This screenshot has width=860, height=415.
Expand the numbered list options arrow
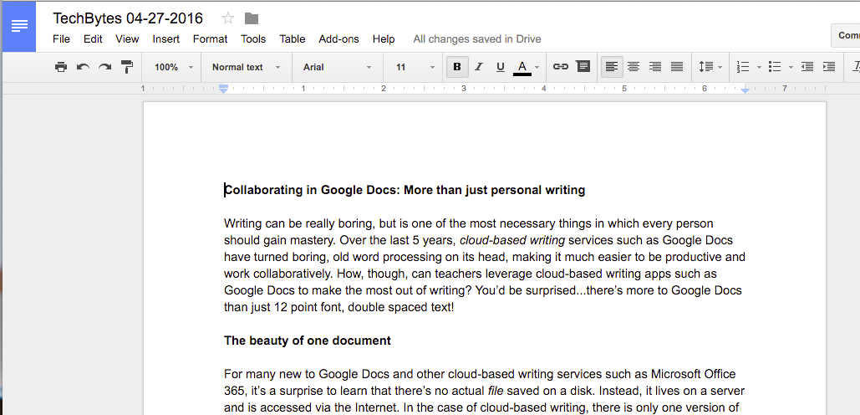759,68
